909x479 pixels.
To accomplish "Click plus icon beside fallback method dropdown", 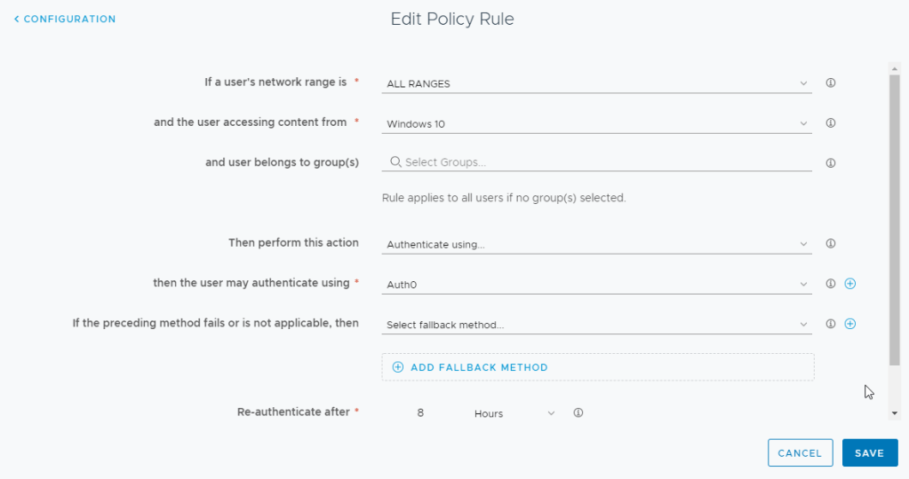I will [849, 324].
